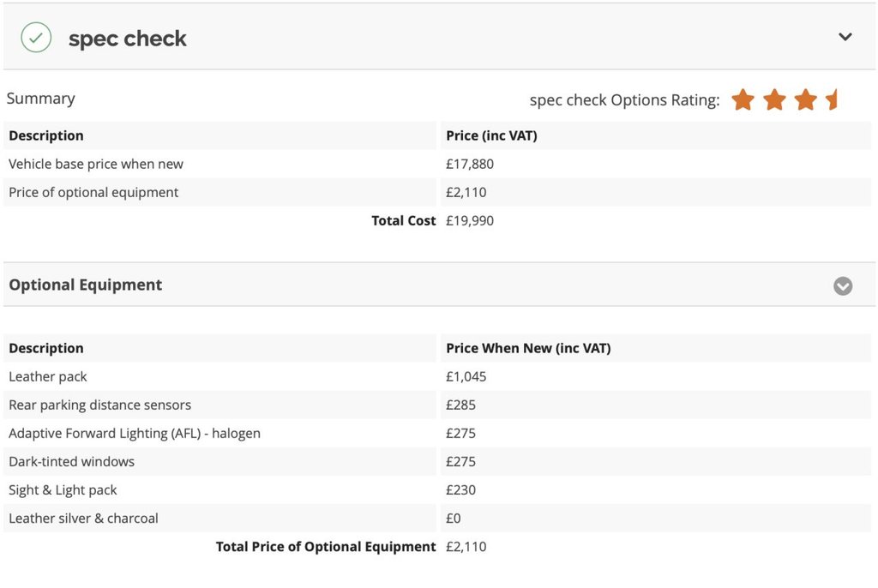Select the Leather pack row
Screen dimensions: 878x588
[x=48, y=376]
